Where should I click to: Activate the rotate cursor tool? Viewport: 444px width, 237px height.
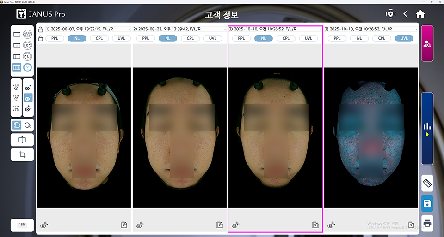coord(28,125)
